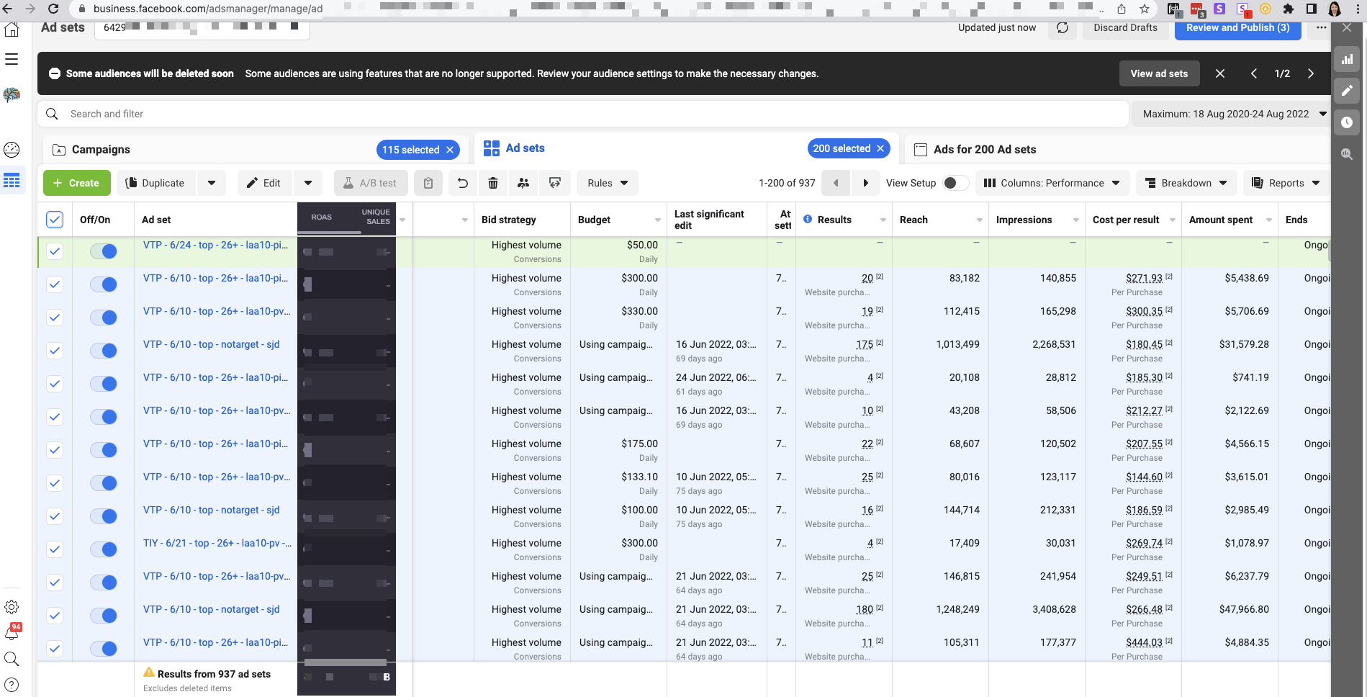This screenshot has width=1367, height=697.
Task: Open the edit pencil panel on right rail
Action: click(1347, 91)
